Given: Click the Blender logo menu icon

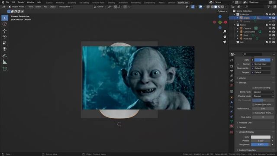Looking at the screenshot, I should click(3, 2).
